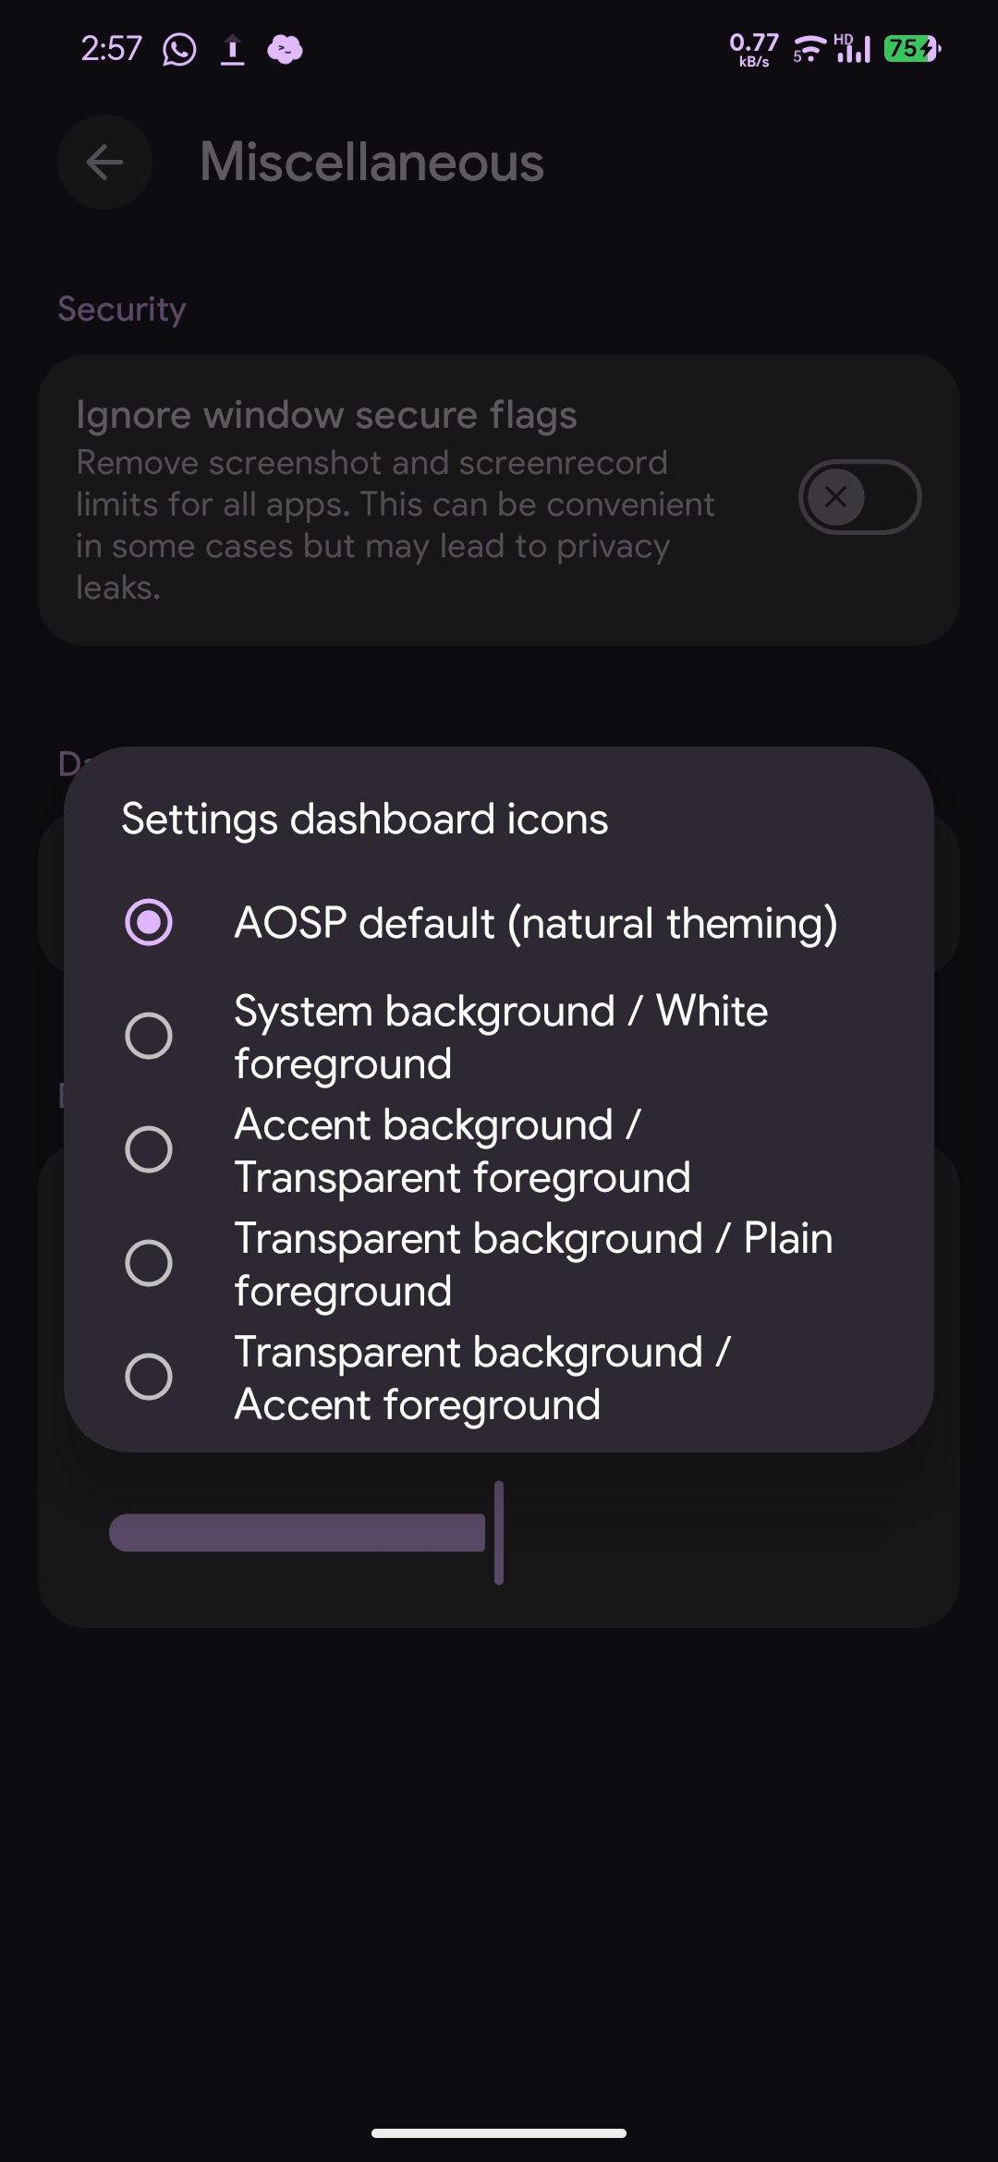
Task: Tap the Transparent background / Accent foreground label
Action: coord(482,1378)
